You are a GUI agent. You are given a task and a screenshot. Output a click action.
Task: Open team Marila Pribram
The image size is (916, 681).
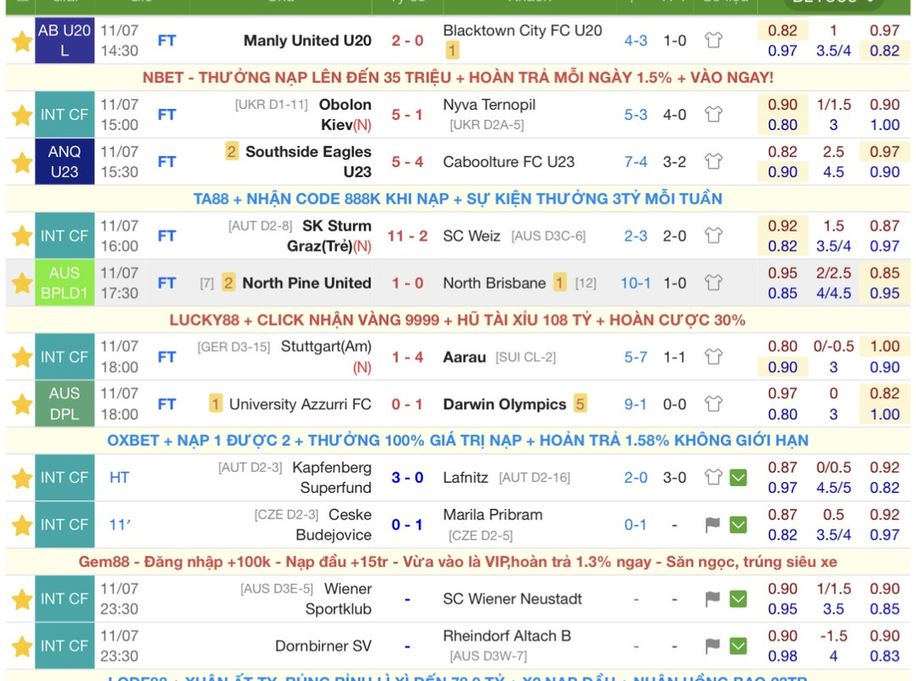coord(492,514)
